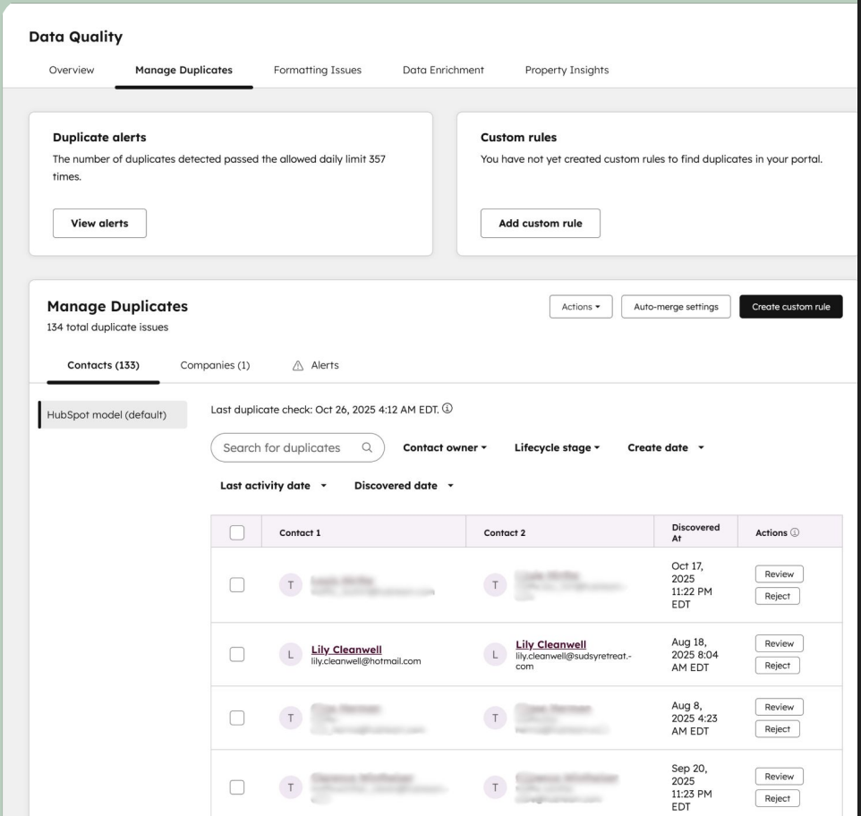This screenshot has height=816, width=861.
Task: Click the info icon in Actions column header
Action: tap(792, 532)
